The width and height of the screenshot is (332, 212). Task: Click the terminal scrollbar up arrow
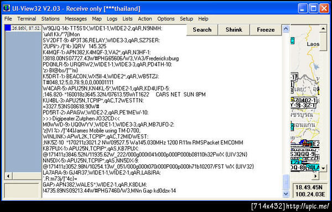[x=286, y=29]
